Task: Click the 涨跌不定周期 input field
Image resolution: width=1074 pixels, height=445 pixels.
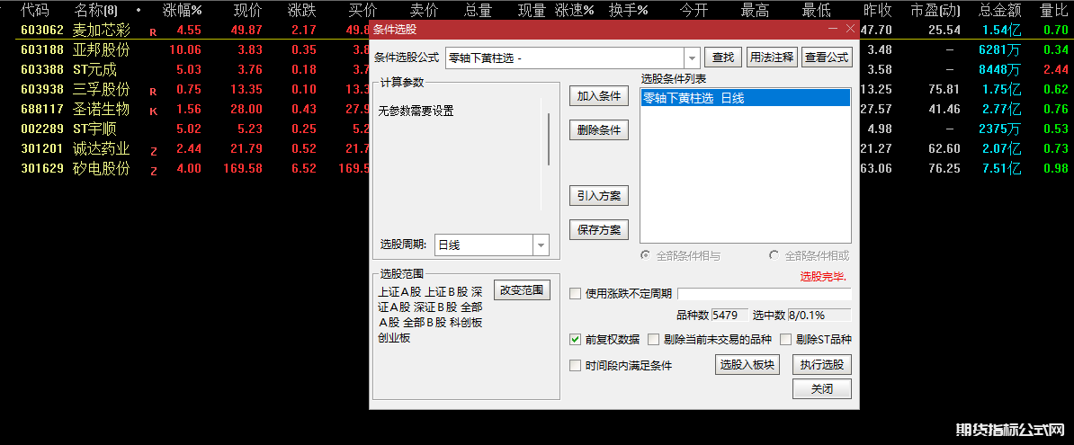Action: 764,294
